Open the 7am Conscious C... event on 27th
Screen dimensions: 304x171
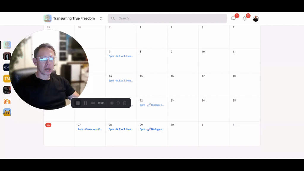(90, 129)
